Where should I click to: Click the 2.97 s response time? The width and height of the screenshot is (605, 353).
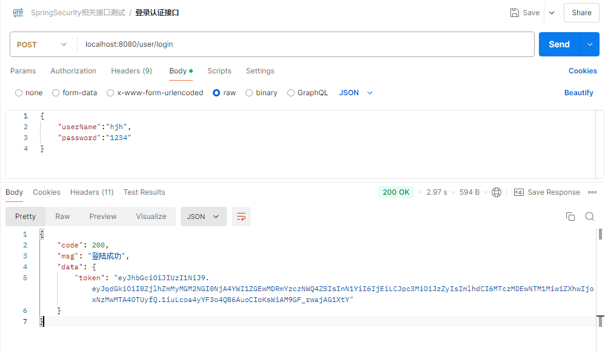(x=436, y=192)
